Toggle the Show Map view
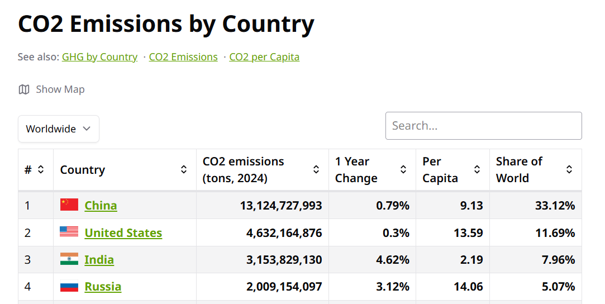Image resolution: width=605 pixels, height=304 pixels. [x=52, y=89]
